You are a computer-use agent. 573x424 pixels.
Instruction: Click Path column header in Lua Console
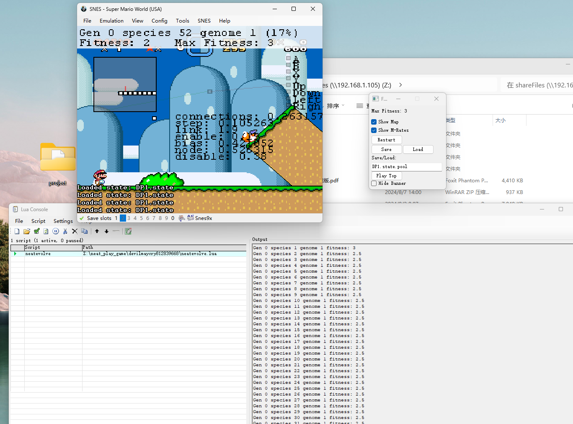164,248
